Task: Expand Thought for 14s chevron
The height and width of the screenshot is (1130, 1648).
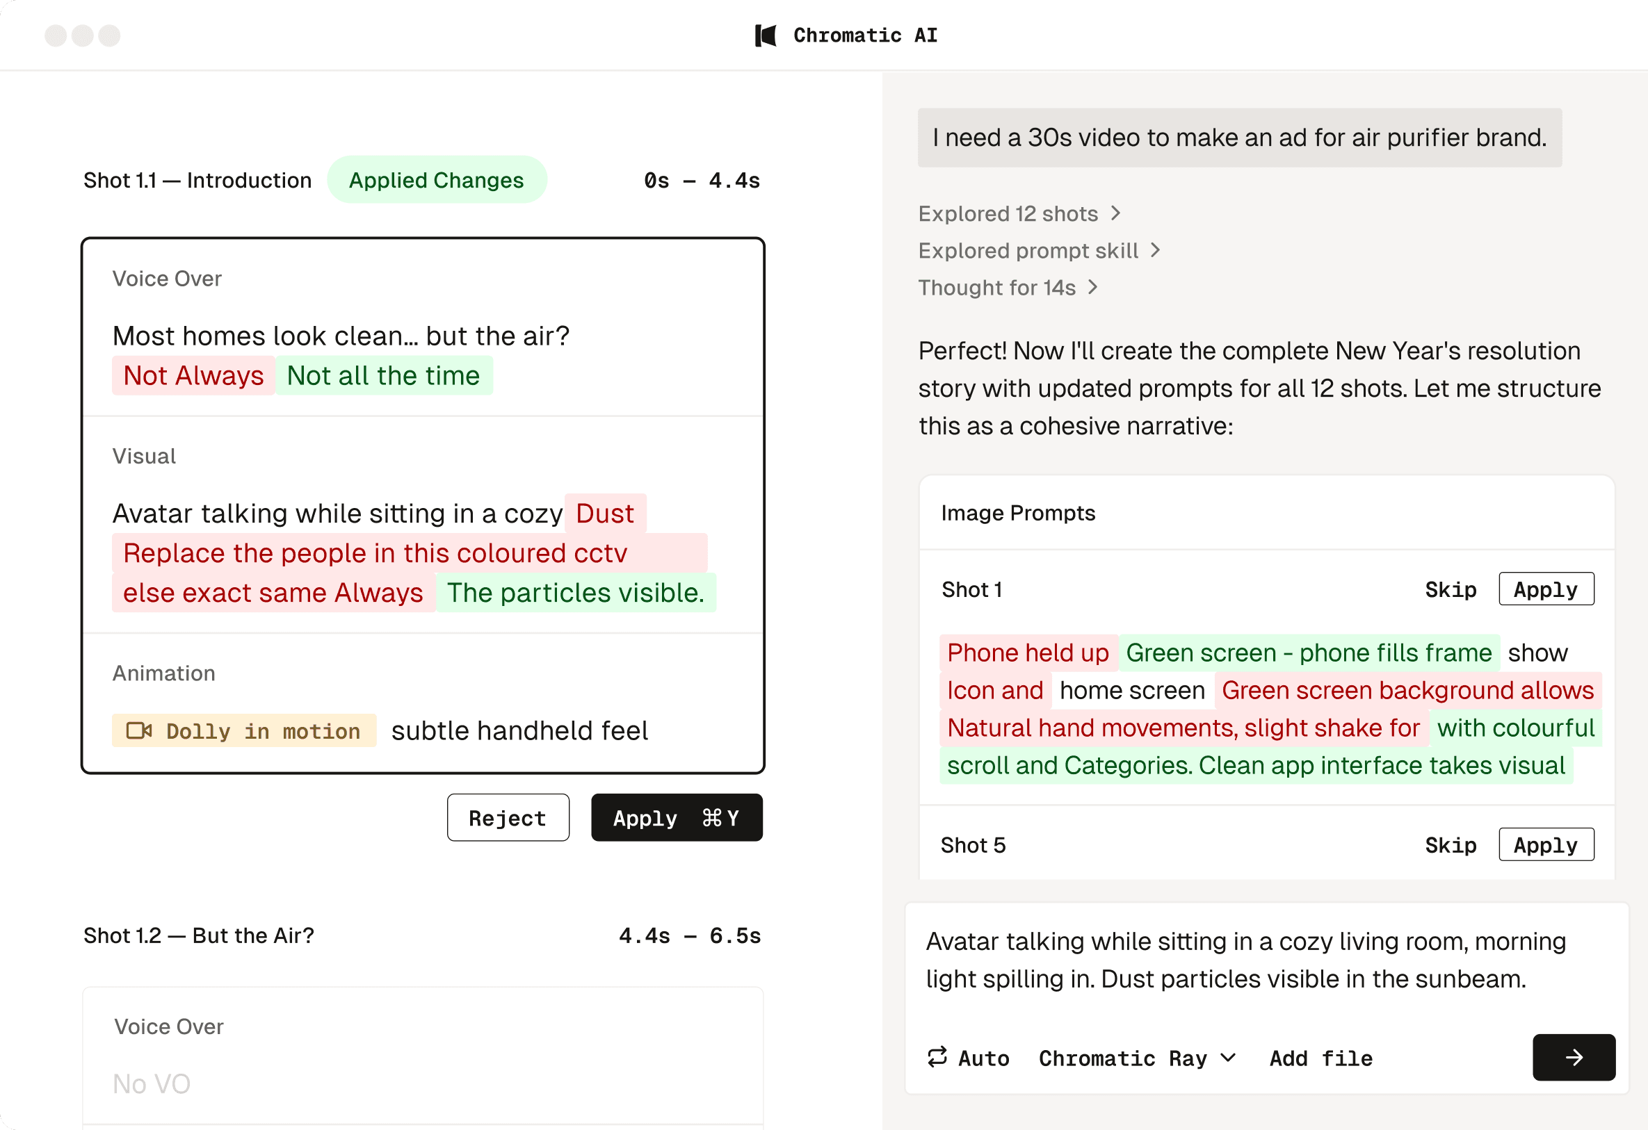Action: pos(1093,287)
